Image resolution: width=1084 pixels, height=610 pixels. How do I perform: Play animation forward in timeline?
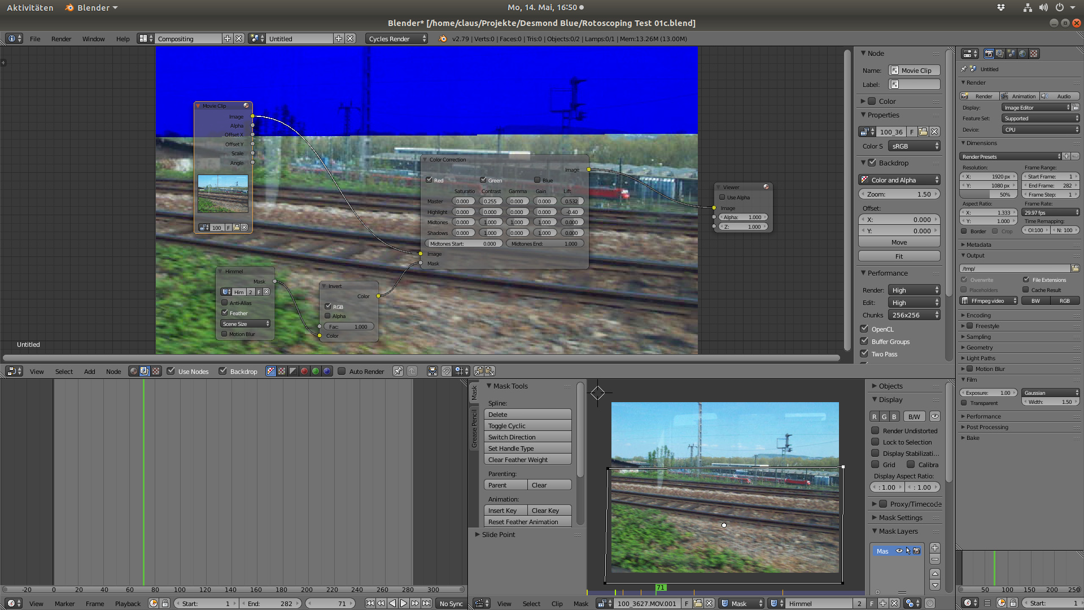click(404, 603)
